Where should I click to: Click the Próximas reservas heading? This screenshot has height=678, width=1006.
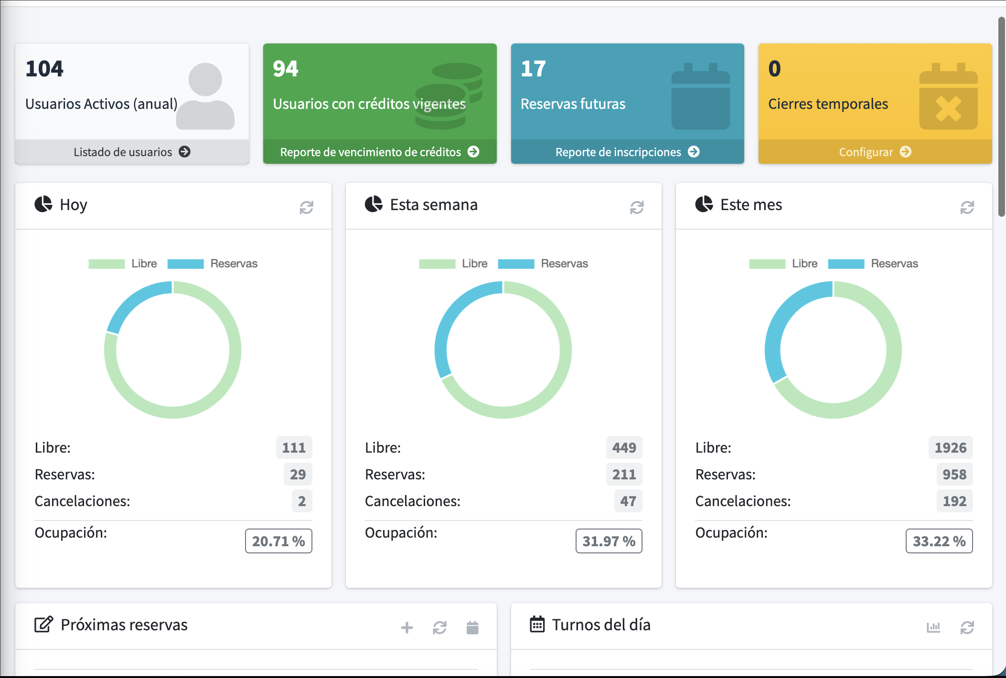point(124,625)
